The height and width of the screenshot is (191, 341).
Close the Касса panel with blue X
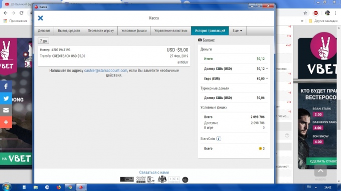point(41,18)
